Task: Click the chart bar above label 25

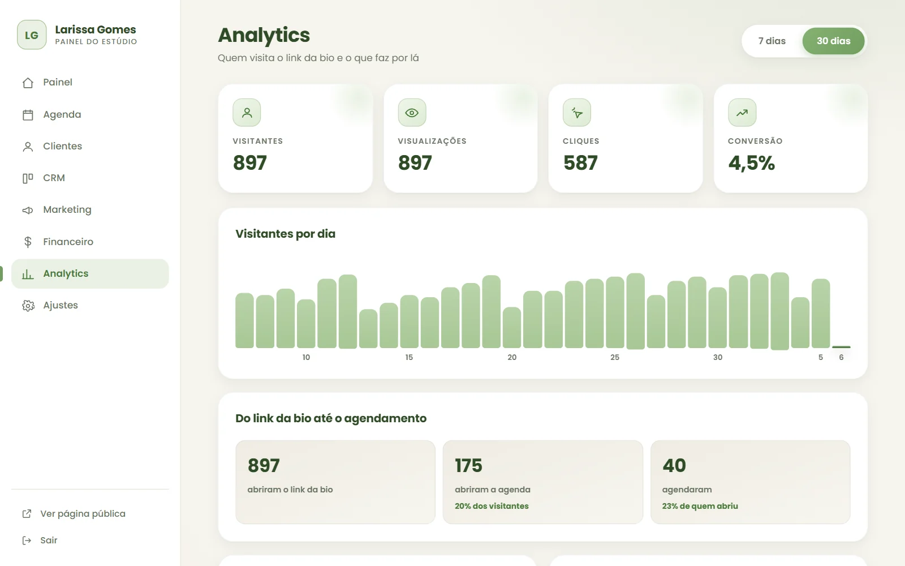Action: (x=615, y=312)
